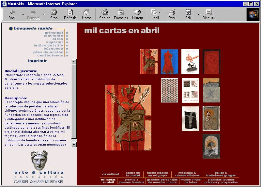Open the 'contáctenos' link
This screenshot has height=187, width=261.
coord(50,55)
